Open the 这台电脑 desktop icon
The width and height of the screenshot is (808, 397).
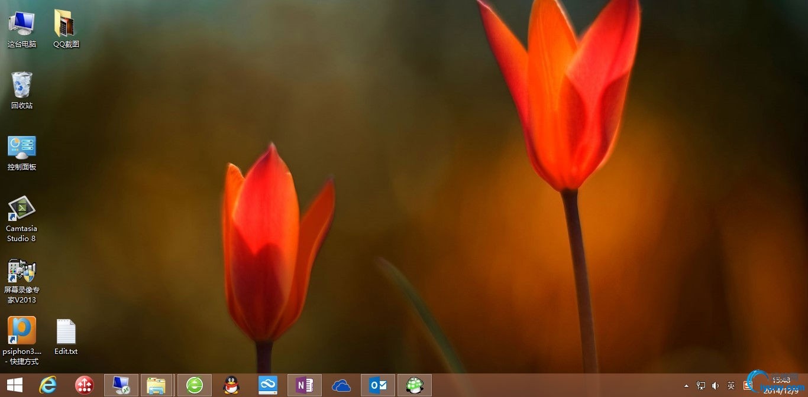point(22,28)
